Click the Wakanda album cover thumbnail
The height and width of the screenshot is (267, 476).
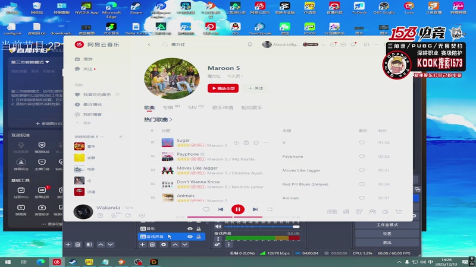coord(83,211)
